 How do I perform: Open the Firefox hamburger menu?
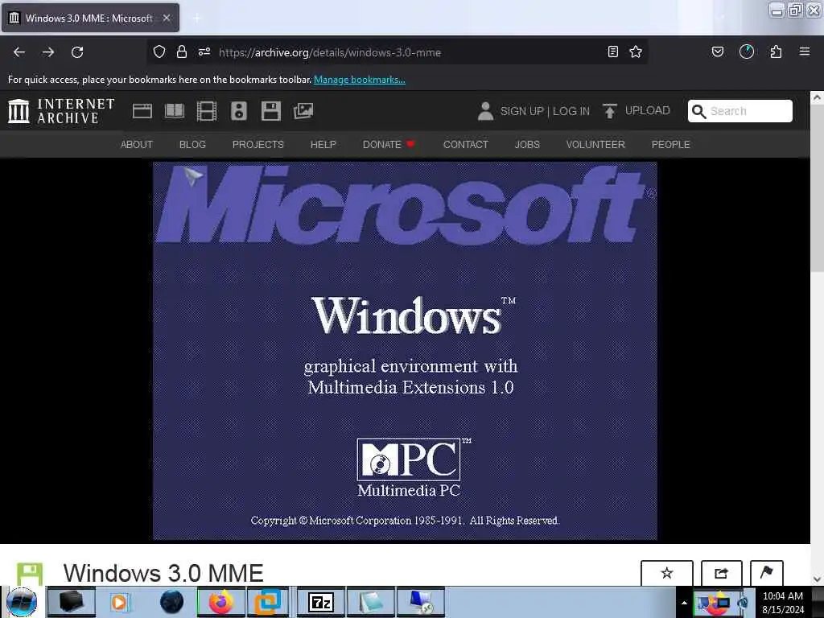(805, 51)
